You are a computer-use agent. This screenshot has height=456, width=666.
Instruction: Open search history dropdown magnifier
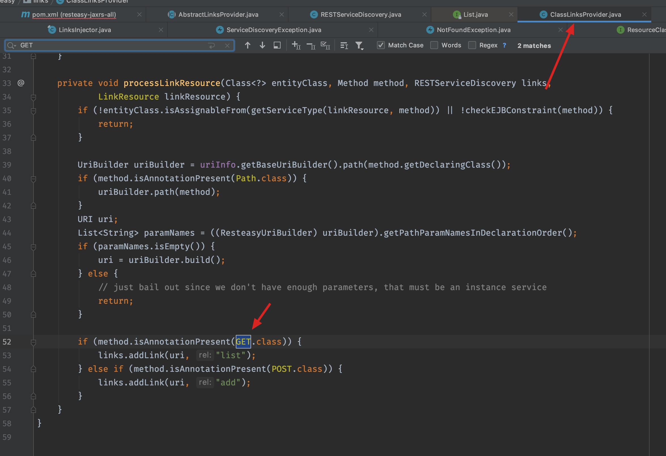pyautogui.click(x=11, y=45)
